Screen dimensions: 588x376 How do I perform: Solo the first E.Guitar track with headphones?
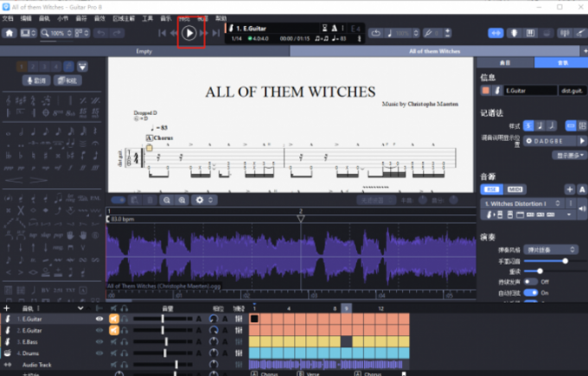(125, 319)
